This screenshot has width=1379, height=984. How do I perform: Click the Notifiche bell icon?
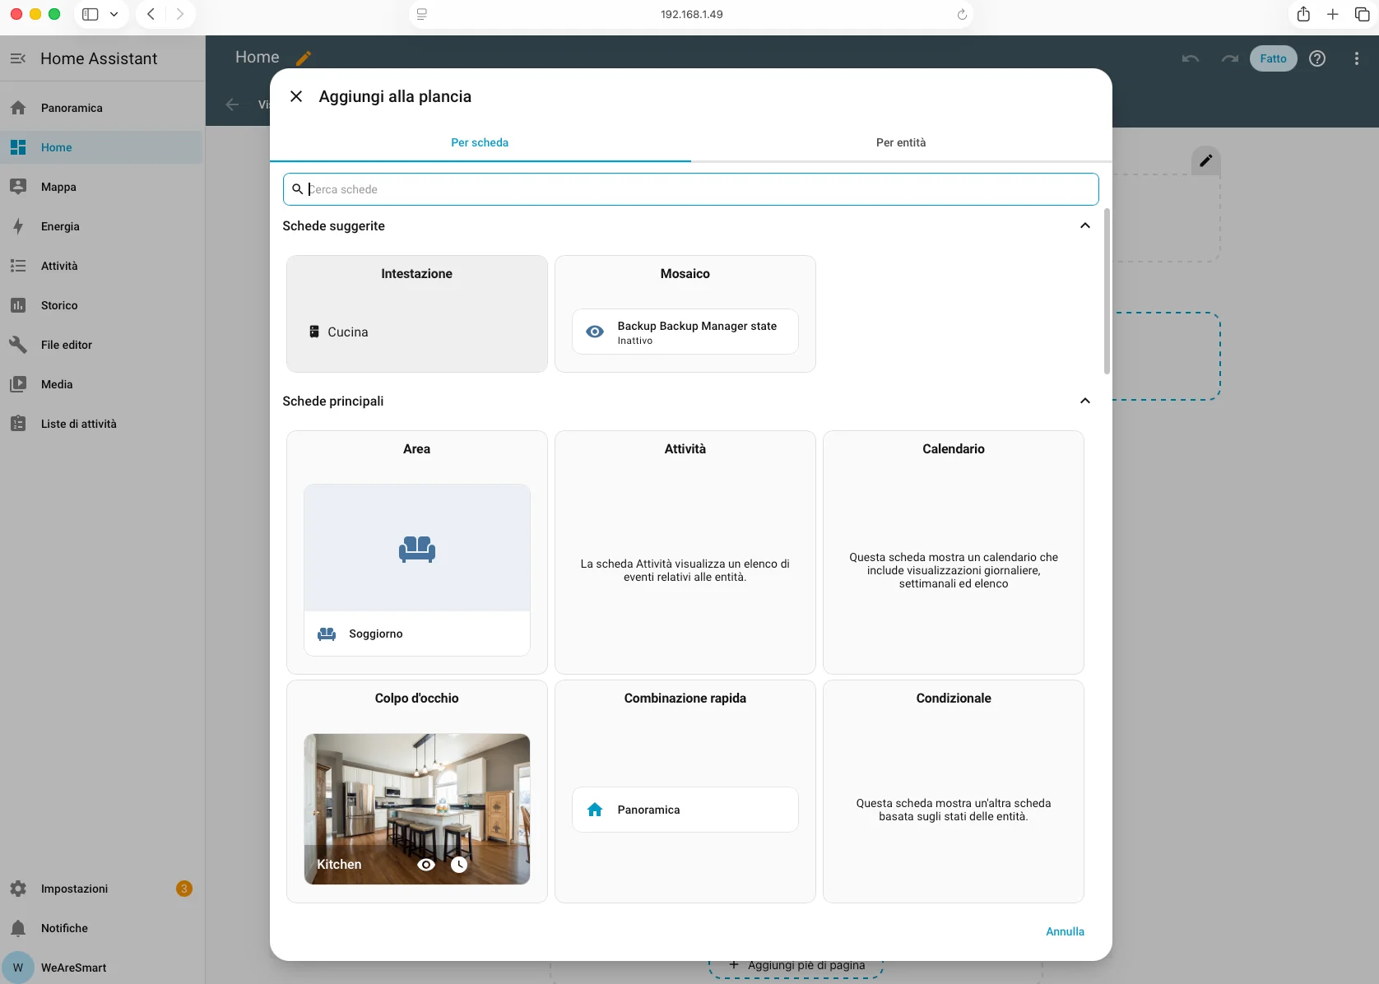pos(18,928)
